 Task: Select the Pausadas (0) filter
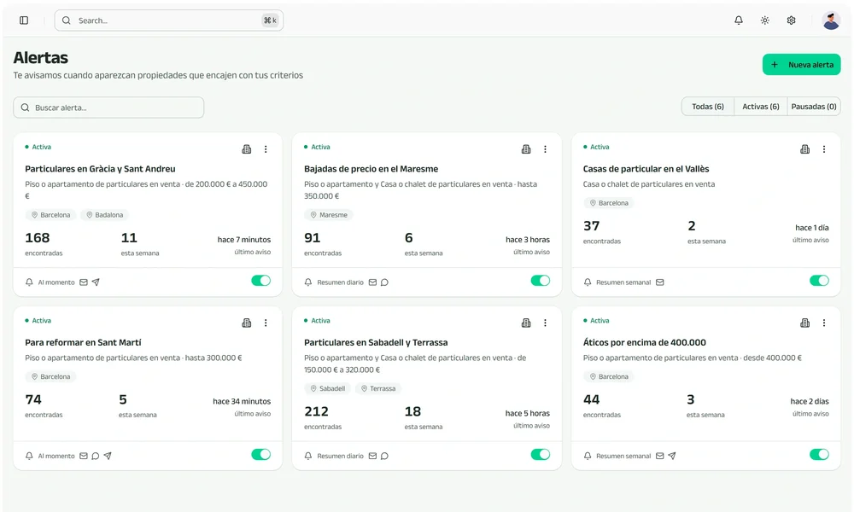814,107
